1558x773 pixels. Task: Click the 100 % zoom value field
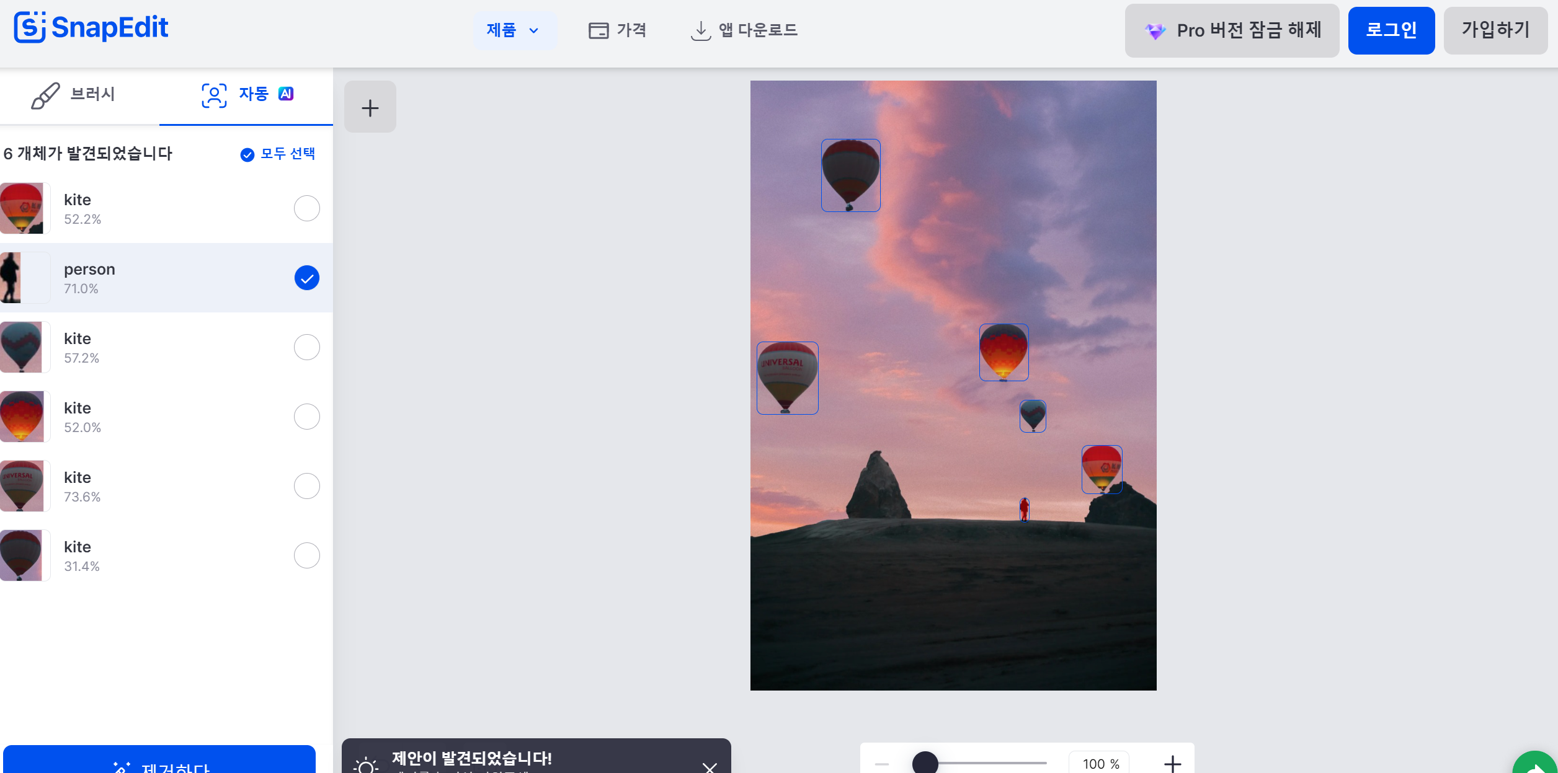[x=1100, y=763]
